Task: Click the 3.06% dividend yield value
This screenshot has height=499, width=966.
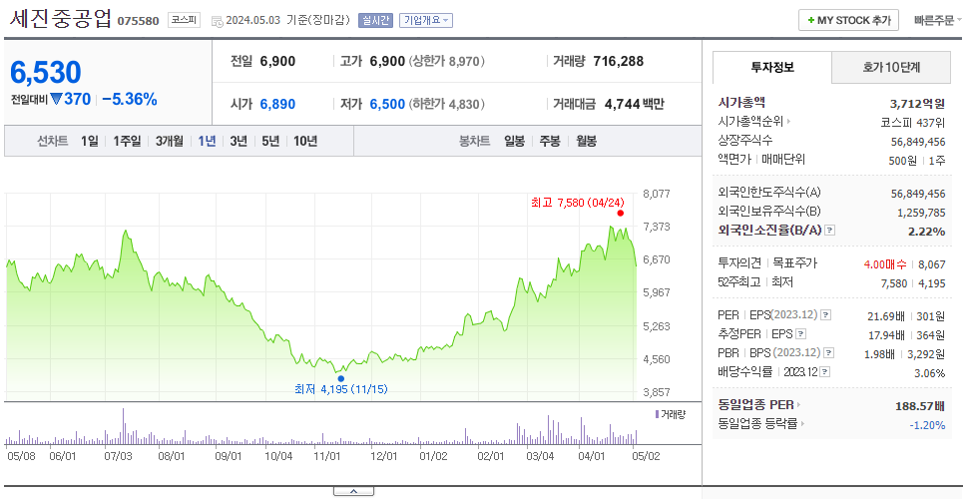Action: pos(930,373)
